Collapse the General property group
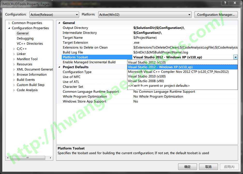Screen dimensions: 243x174 click(x=59, y=23)
